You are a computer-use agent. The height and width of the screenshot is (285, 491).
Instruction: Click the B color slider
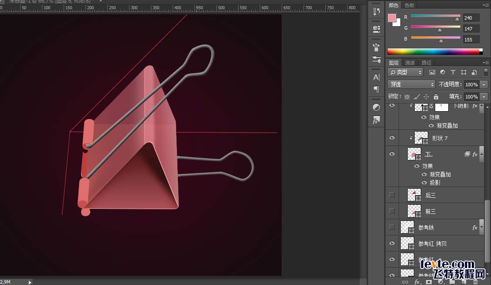pyautogui.click(x=436, y=38)
